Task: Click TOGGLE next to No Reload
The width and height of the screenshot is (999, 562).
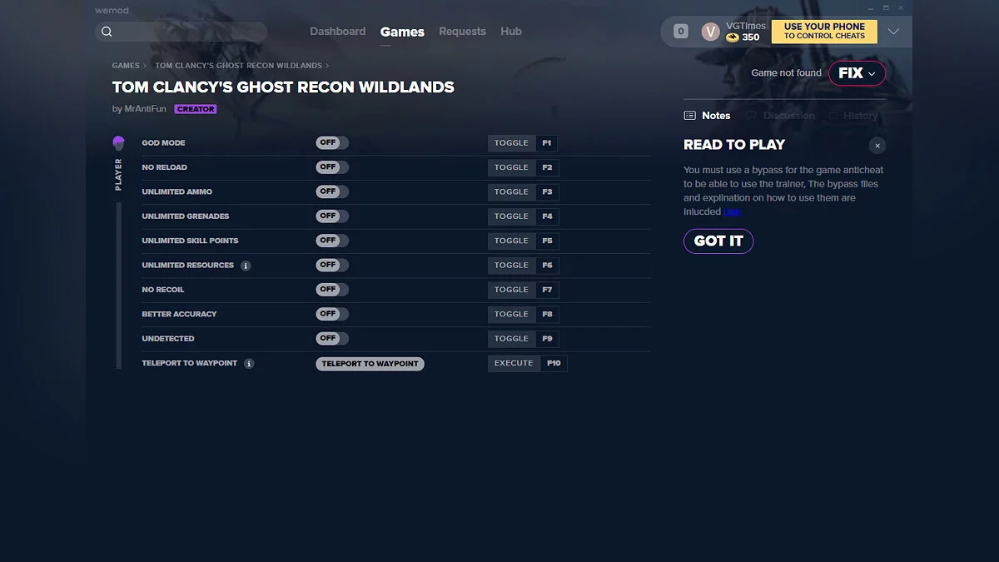Action: coord(511,167)
